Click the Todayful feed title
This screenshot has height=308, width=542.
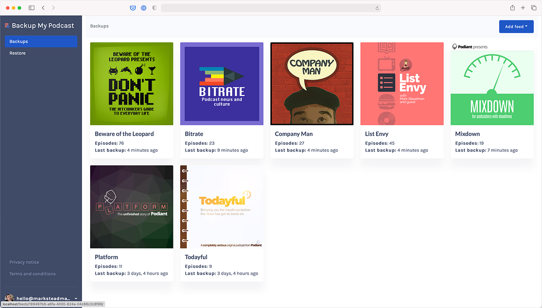coord(196,257)
